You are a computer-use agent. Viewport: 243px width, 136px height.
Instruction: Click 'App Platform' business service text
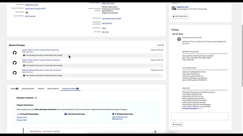(107, 11)
